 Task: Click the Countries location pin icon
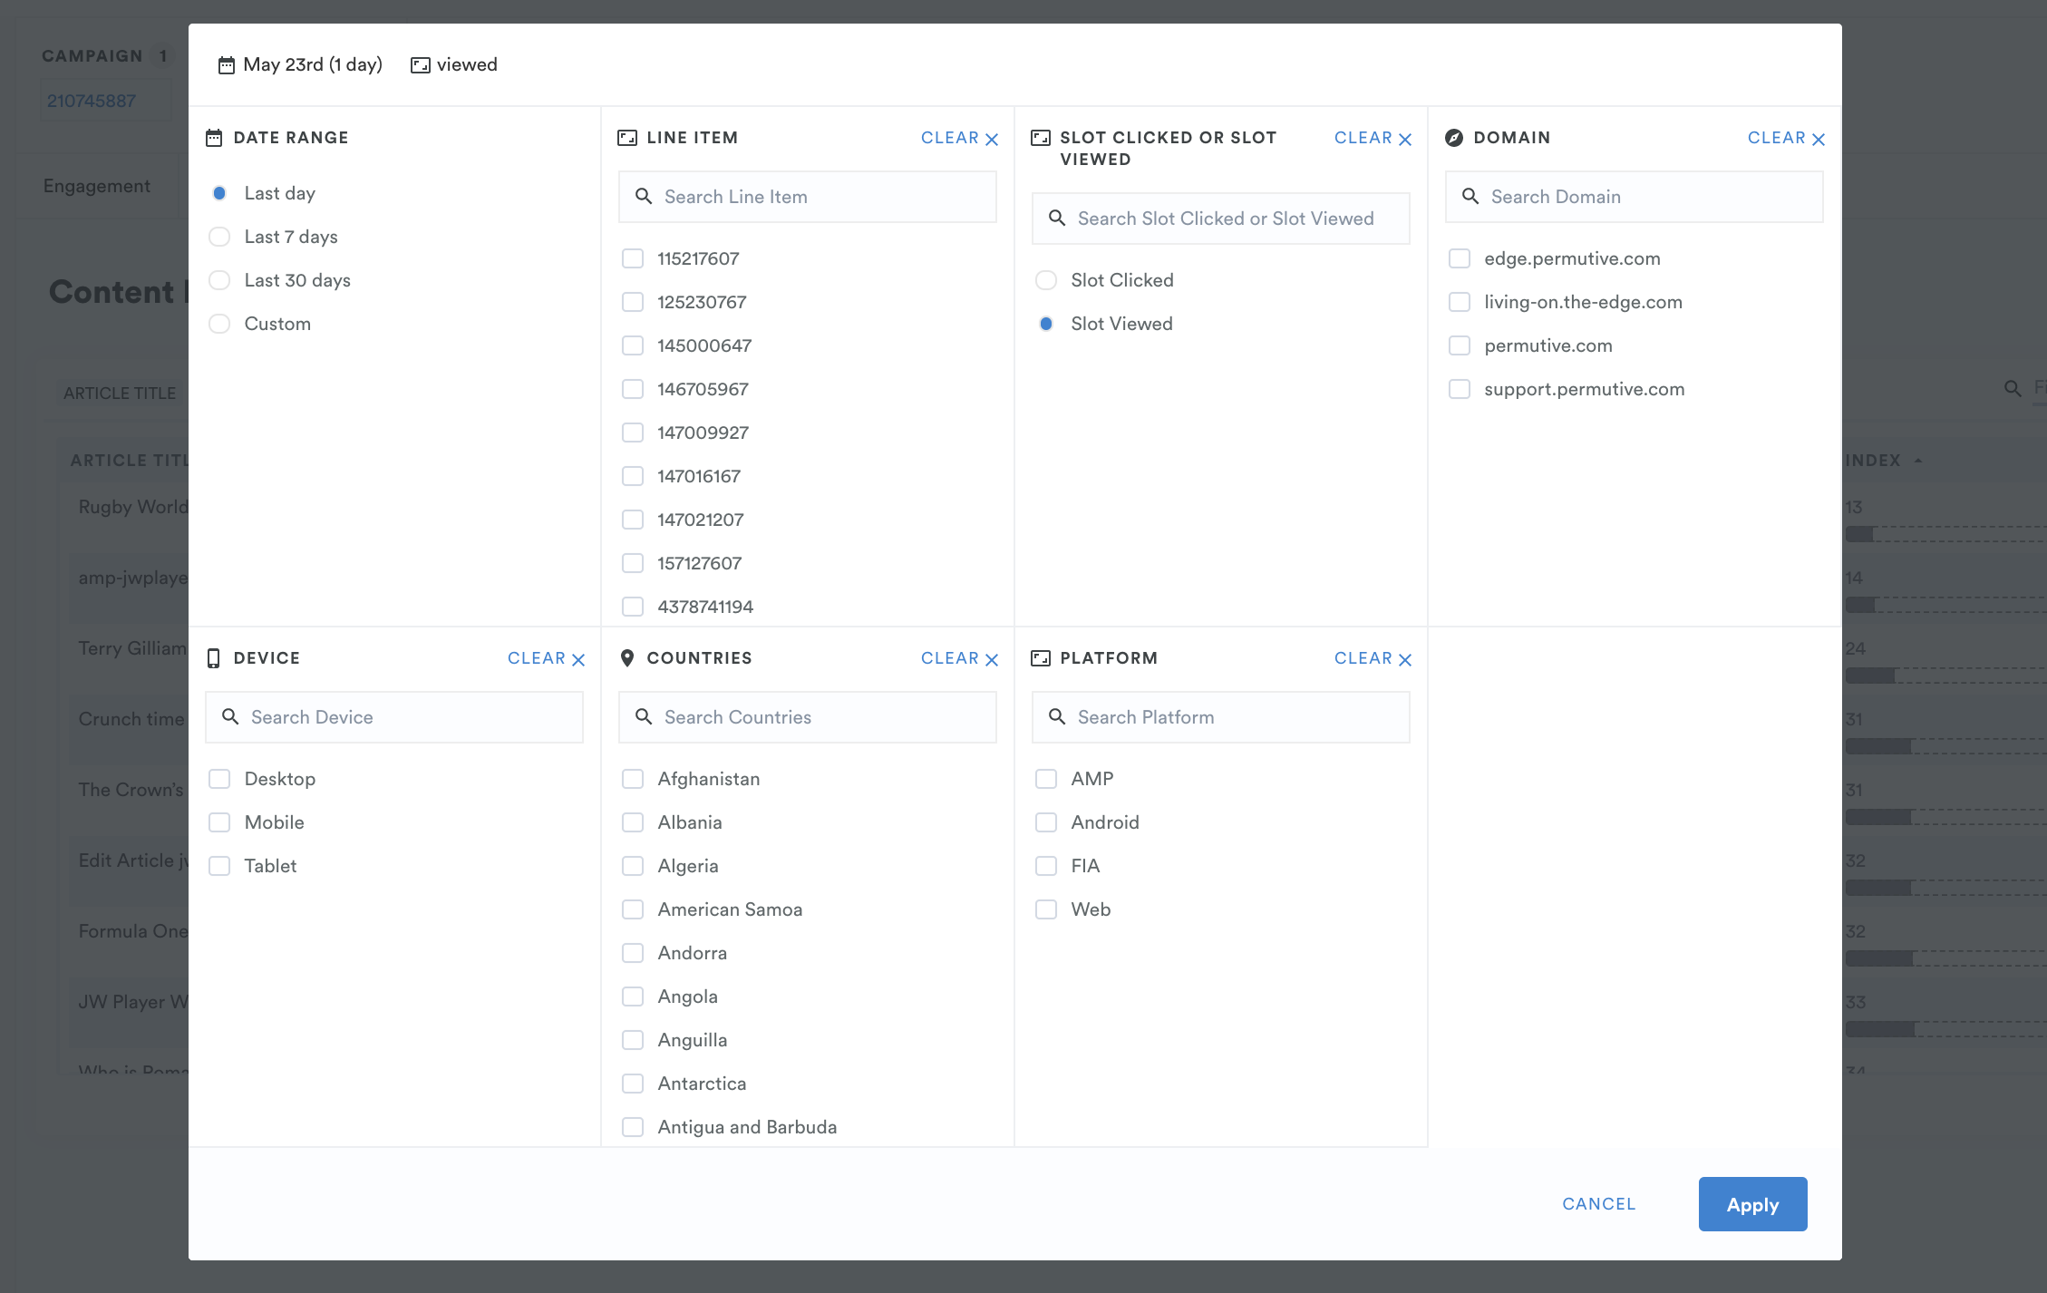627,658
